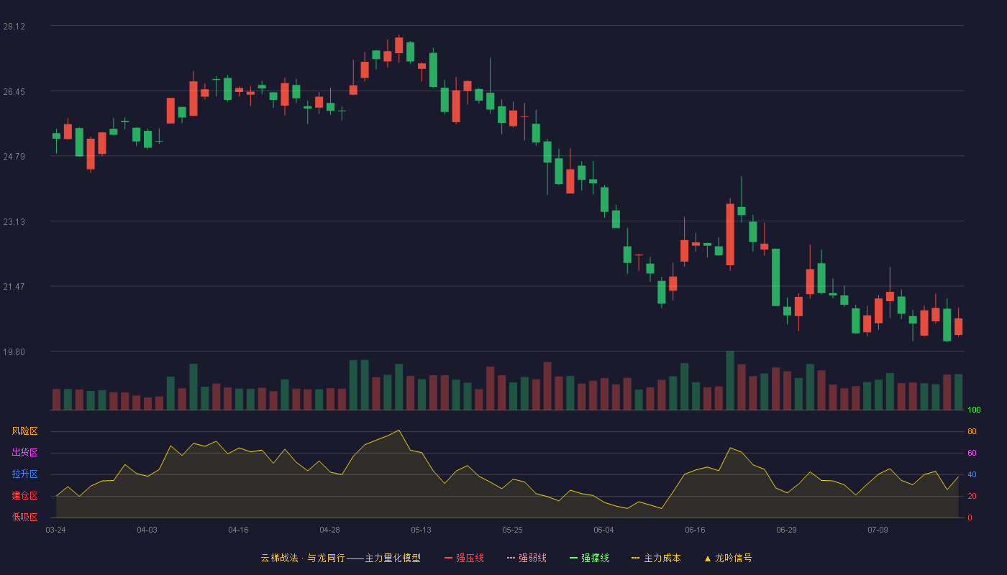Select the 拉升区 zone label

click(x=24, y=474)
